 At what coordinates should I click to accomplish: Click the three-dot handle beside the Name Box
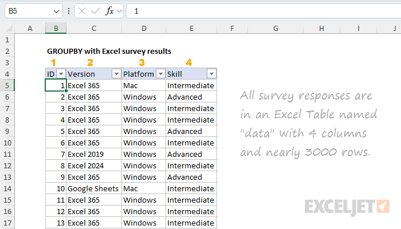click(x=69, y=11)
